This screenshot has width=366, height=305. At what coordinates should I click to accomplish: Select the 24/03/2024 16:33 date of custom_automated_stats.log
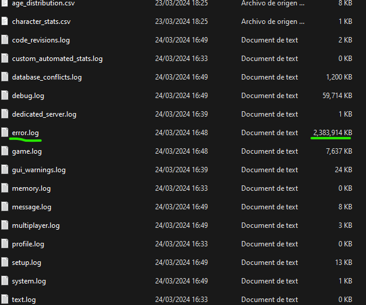(x=182, y=59)
